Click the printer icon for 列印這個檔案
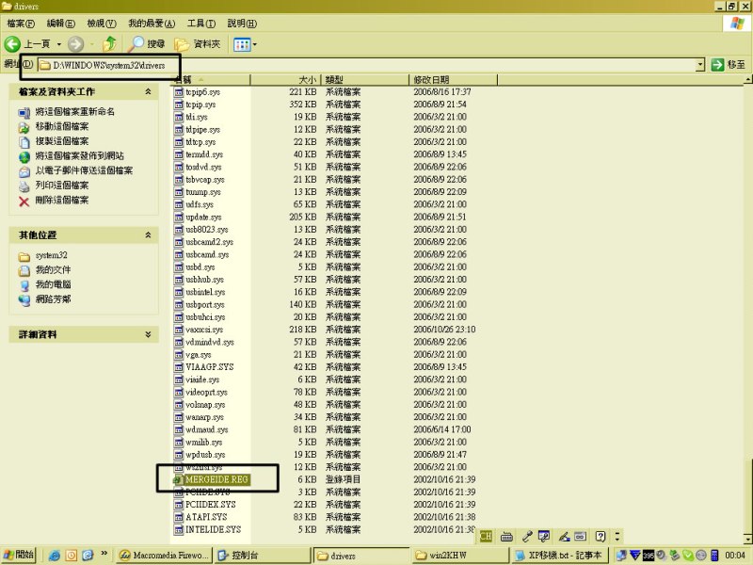This screenshot has height=565, width=753. [24, 186]
